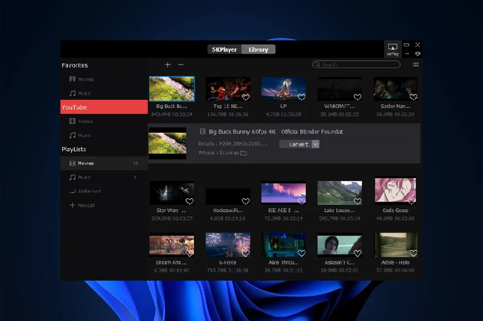Select the UP castle thumbnail
Viewport: 483px width, 321px height.
(284, 89)
